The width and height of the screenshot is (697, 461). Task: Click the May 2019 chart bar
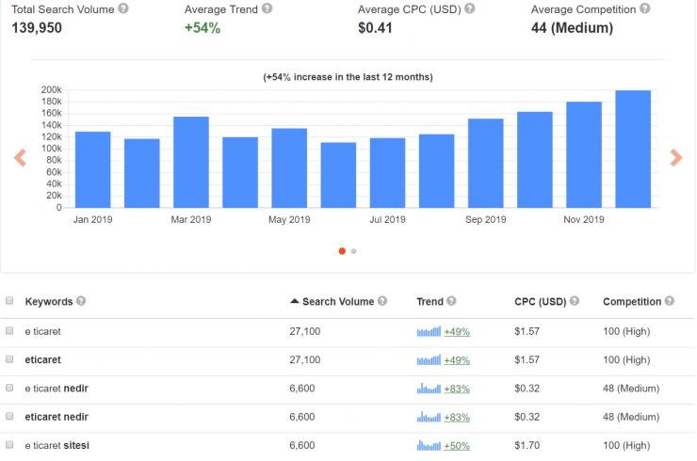(289, 167)
